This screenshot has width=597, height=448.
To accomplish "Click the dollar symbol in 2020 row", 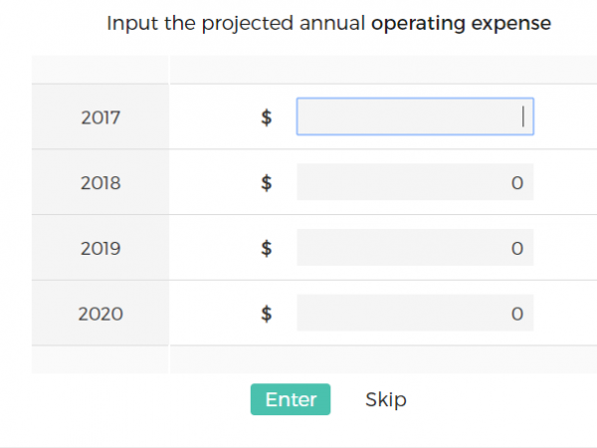I will [267, 315].
